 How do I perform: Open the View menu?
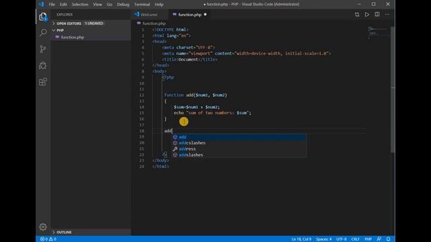pos(97,5)
